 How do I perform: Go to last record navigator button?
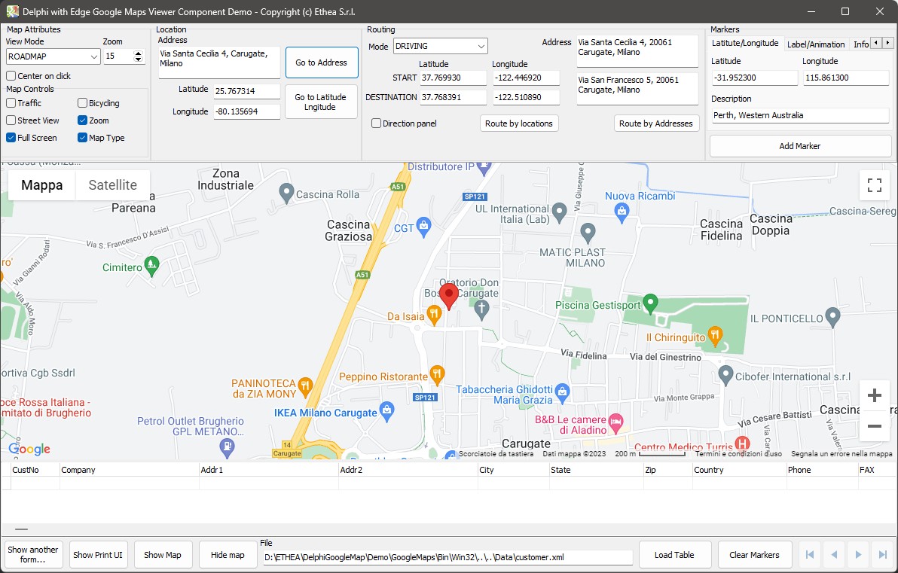pyautogui.click(x=882, y=554)
